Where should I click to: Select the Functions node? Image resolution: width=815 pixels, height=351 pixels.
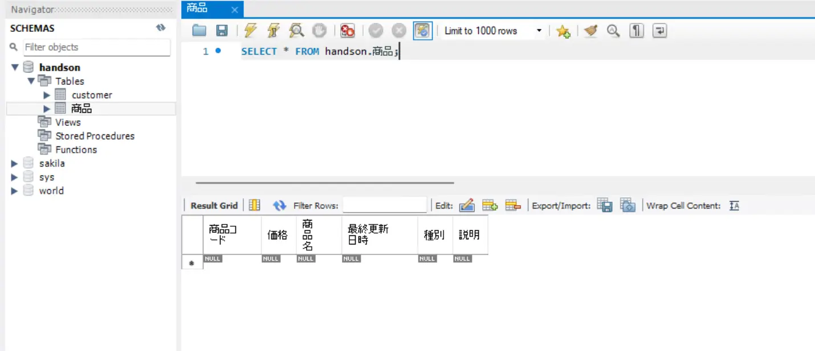click(x=76, y=150)
